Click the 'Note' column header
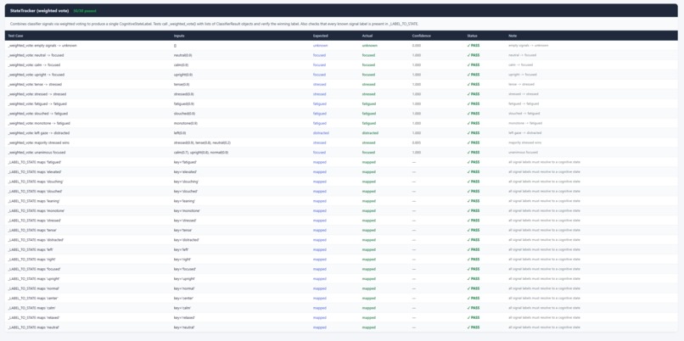Image resolution: width=684 pixels, height=341 pixels. click(512, 36)
